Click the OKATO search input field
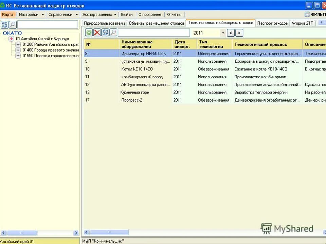 click(48, 24)
